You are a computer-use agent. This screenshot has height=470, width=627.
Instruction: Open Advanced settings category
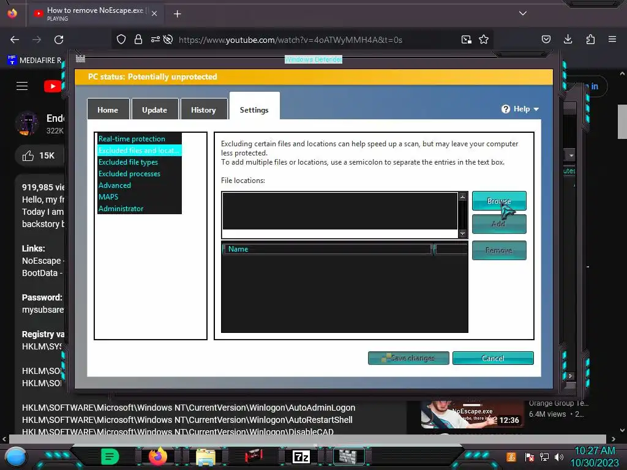coord(115,185)
